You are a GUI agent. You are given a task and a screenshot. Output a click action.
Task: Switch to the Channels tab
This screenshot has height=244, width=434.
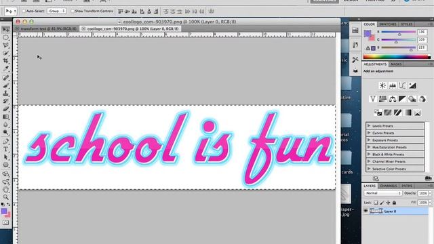tap(389, 186)
